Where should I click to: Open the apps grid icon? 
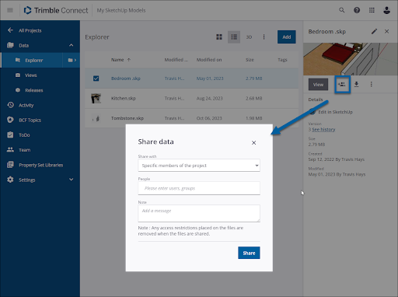[x=372, y=10]
